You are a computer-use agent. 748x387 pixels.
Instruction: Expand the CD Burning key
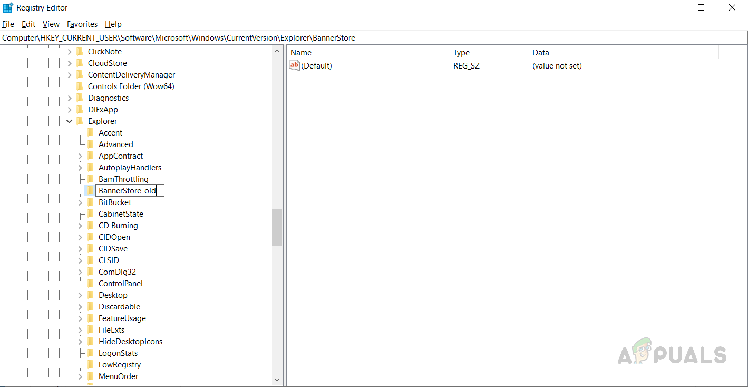(x=80, y=226)
